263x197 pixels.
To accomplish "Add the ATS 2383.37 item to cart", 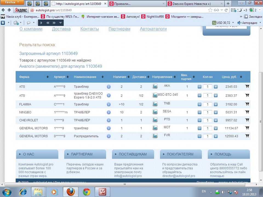I will coord(247,95).
